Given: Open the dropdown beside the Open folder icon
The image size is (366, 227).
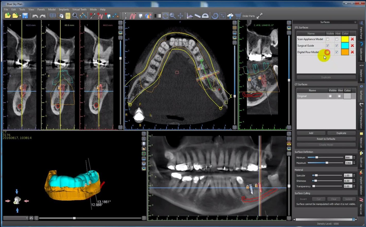Looking at the screenshot, I should [20, 16].
